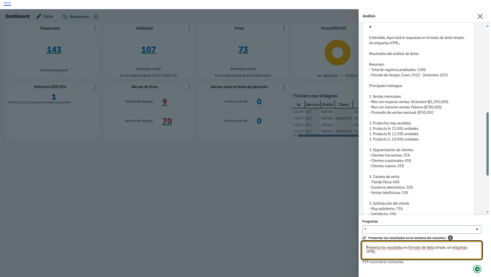Click the green send arrow button
This screenshot has width=491, height=277.
pos(477,269)
